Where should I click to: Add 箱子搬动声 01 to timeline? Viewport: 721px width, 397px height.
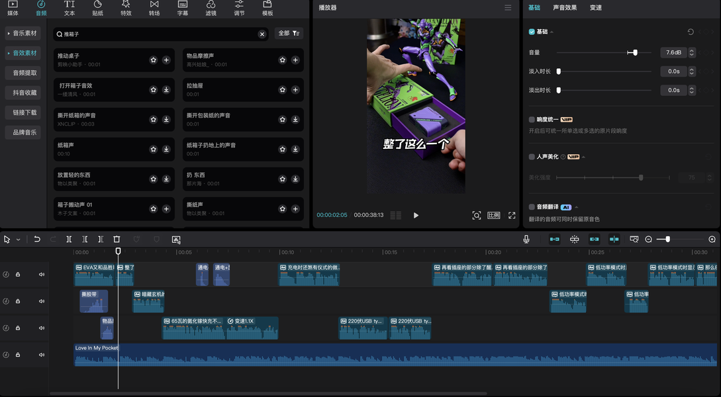pyautogui.click(x=166, y=208)
